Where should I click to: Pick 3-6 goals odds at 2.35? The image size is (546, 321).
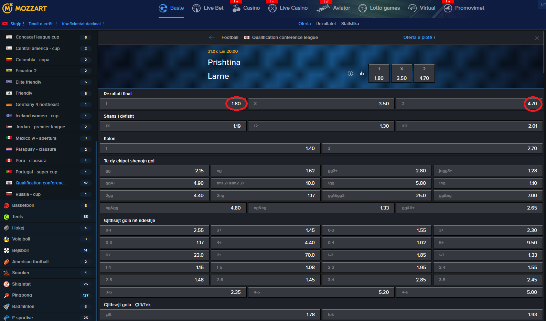[173, 292]
